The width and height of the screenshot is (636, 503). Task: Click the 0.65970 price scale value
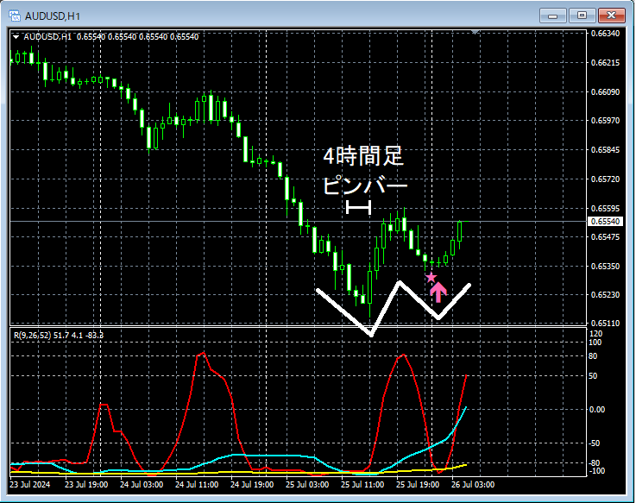point(605,121)
